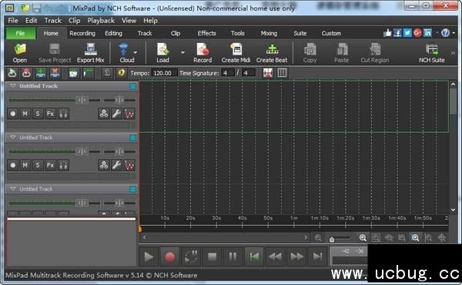Screen dimensions: 462x285
Task: Click the Pause transport button
Action: click(233, 257)
